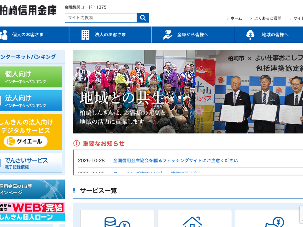Click the ケイエール logo badge

(26, 141)
